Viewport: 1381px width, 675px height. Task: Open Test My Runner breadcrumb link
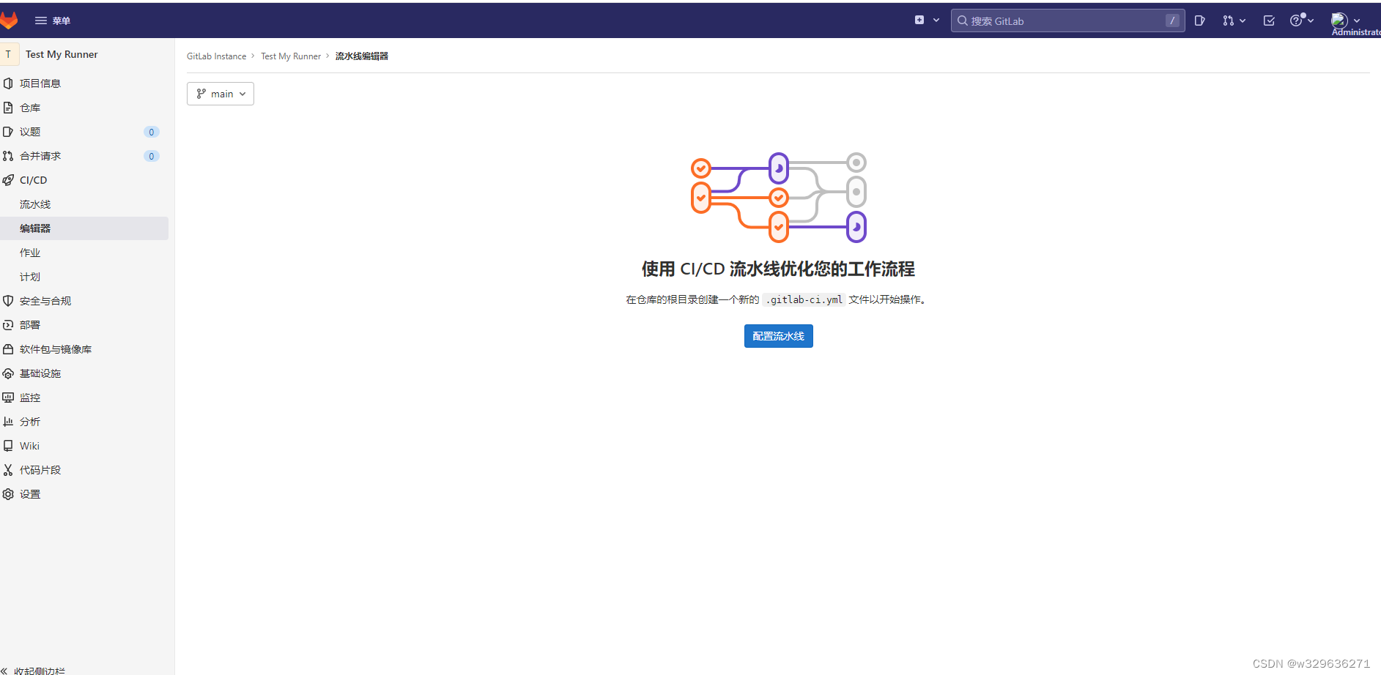click(x=291, y=56)
